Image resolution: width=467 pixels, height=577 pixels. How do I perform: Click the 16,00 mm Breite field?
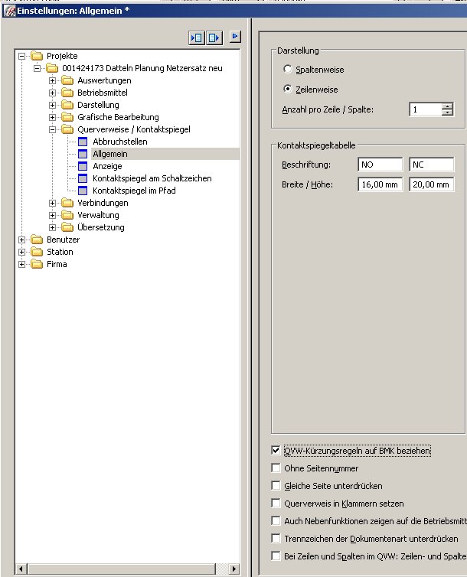point(380,184)
